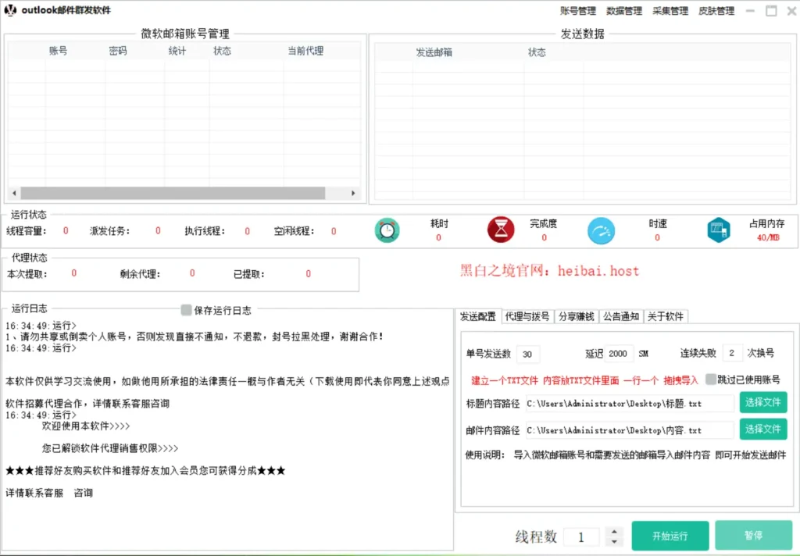Open the 皮肤管理 menu
The image size is (800, 556).
[716, 11]
